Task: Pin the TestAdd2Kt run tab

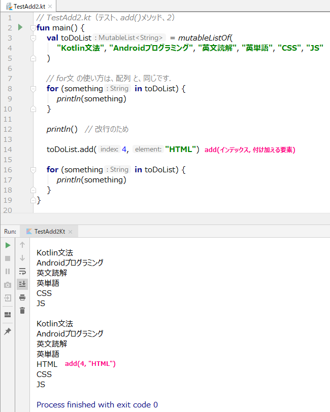Action: tap(8, 331)
